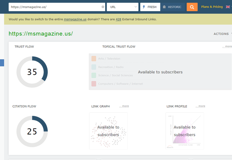Click the LINK GRAPH heading
Screen dimensions: 232x160
[101, 106]
